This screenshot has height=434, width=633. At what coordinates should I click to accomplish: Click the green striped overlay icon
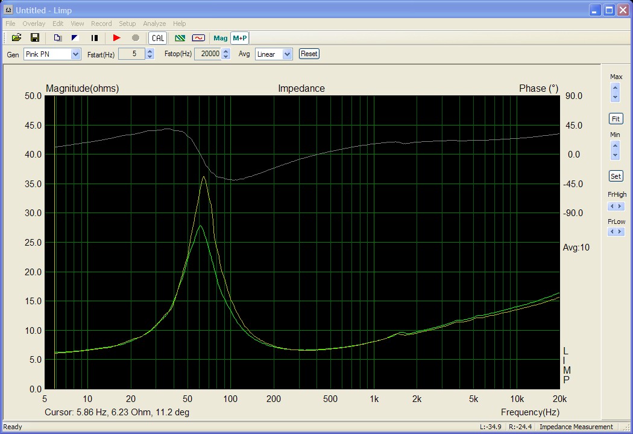pyautogui.click(x=180, y=38)
